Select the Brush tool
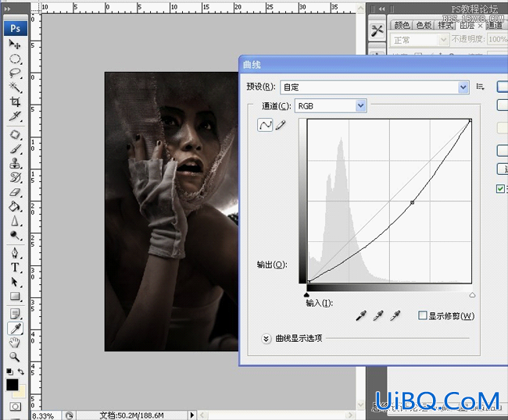Viewport: 508px width, 420px height. point(15,149)
